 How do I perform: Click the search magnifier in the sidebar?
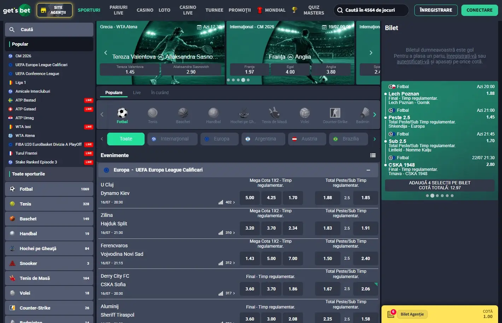pyautogui.click(x=12, y=30)
